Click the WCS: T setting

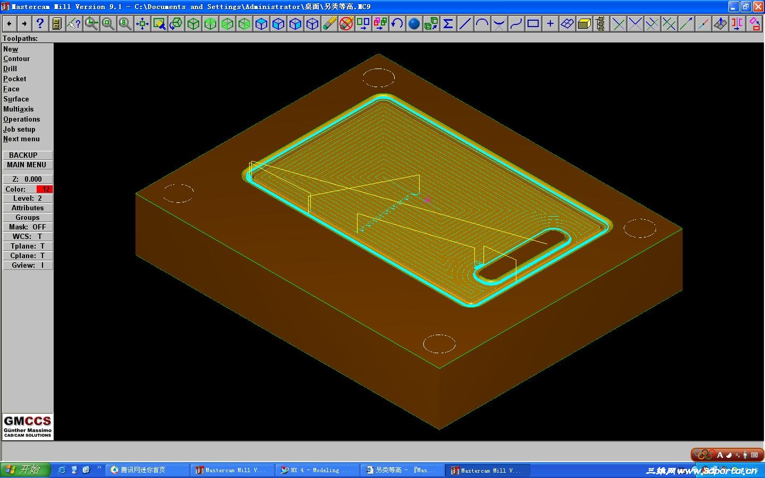click(x=28, y=236)
